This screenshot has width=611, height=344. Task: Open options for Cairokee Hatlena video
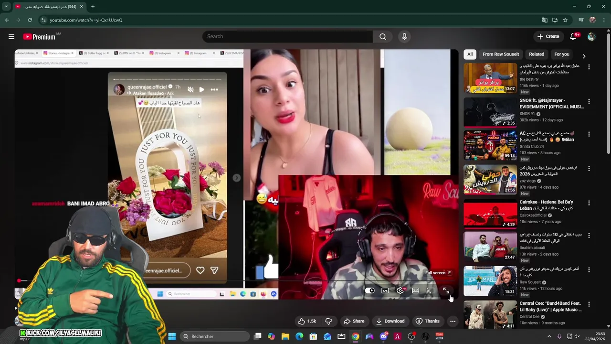[x=589, y=203]
